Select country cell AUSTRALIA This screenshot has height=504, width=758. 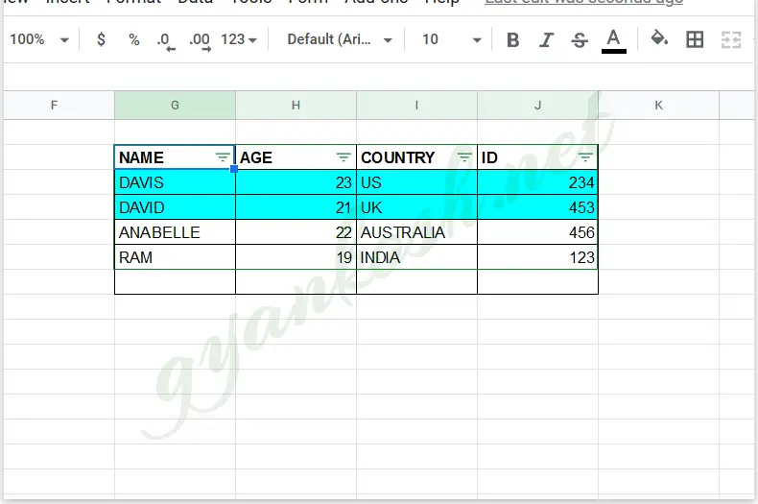(x=416, y=232)
